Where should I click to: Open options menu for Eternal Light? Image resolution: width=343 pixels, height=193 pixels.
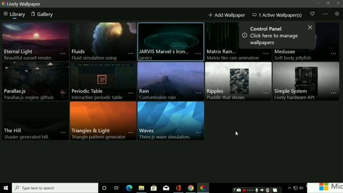pos(63,54)
